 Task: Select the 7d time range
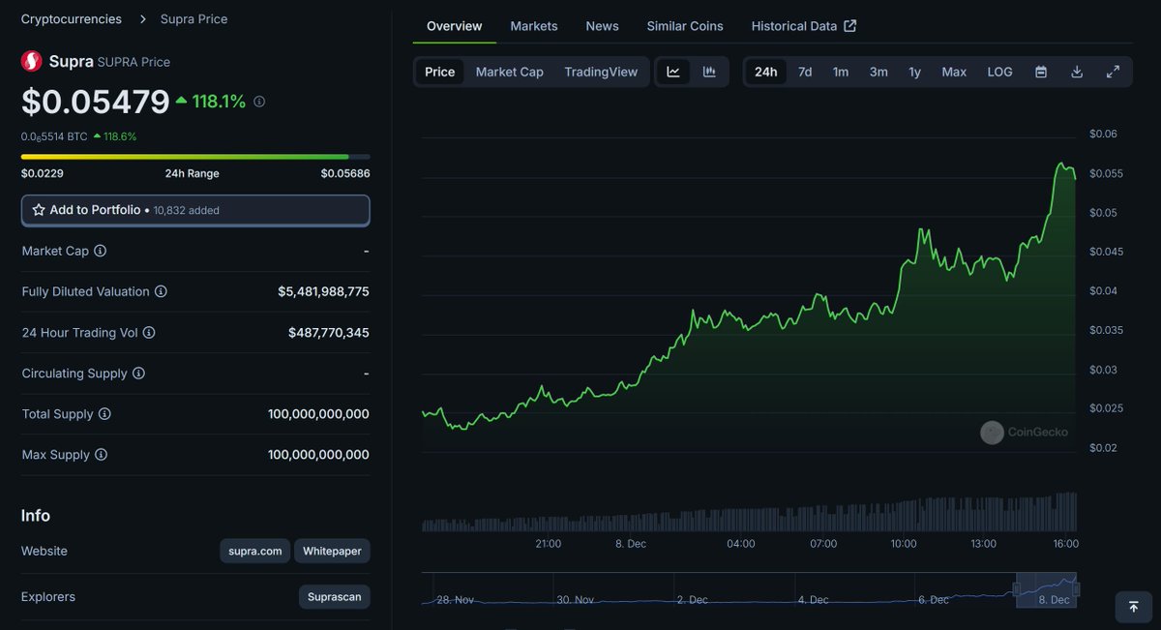pos(805,72)
